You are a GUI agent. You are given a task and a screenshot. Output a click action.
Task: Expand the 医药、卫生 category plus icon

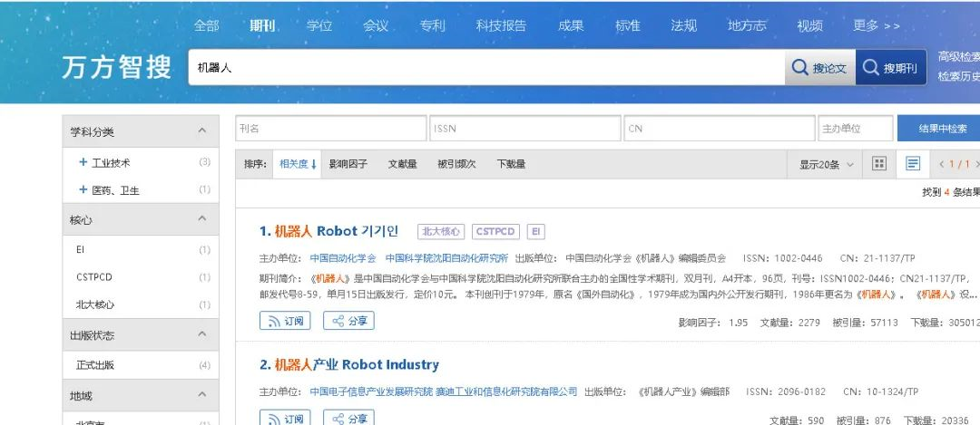83,189
